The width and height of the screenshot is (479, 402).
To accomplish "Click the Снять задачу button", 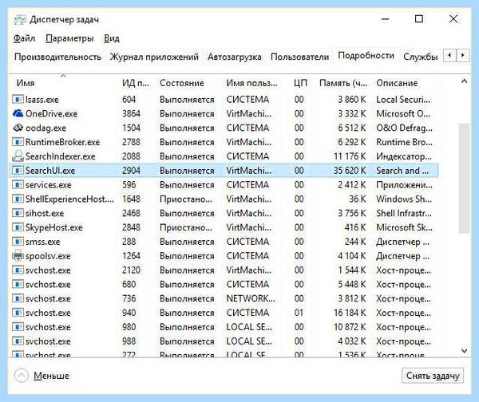I will (x=433, y=376).
